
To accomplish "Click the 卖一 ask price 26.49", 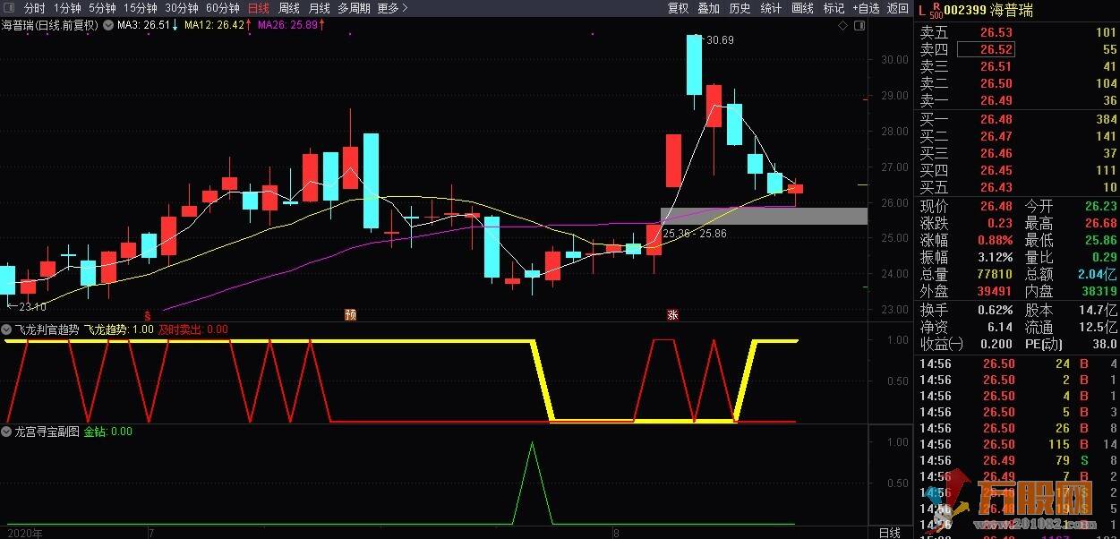I will pos(996,100).
